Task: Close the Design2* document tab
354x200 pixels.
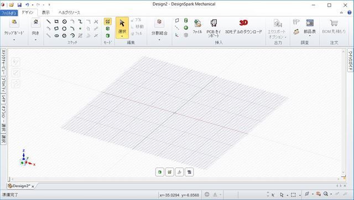Action: [x=33, y=187]
